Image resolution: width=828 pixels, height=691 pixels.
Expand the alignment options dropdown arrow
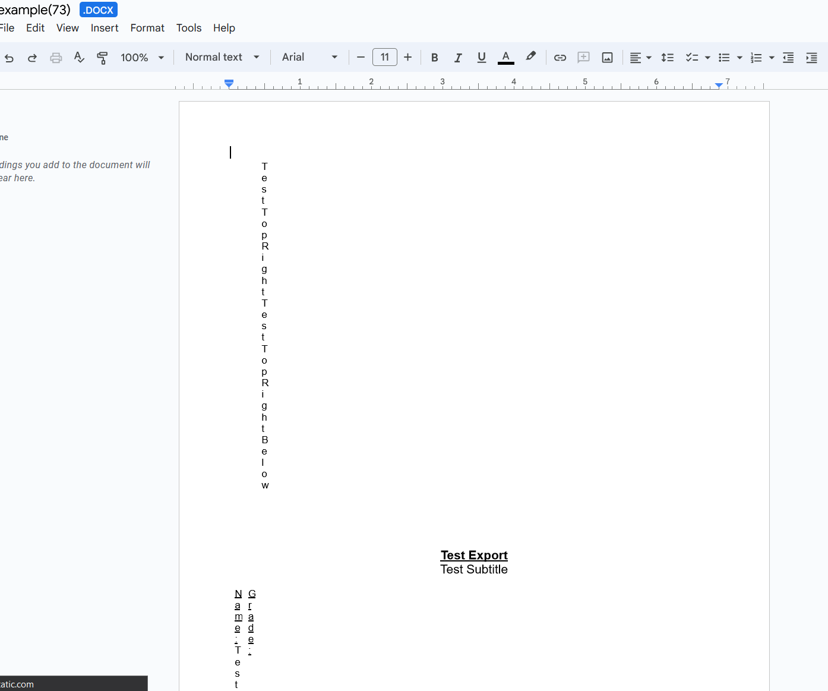(649, 58)
